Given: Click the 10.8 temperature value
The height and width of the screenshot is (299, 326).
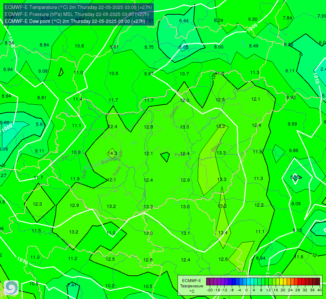Looking at the screenshot, I should coord(80,46).
